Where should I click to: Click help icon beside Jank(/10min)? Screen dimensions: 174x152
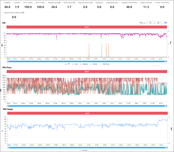point(75,3)
